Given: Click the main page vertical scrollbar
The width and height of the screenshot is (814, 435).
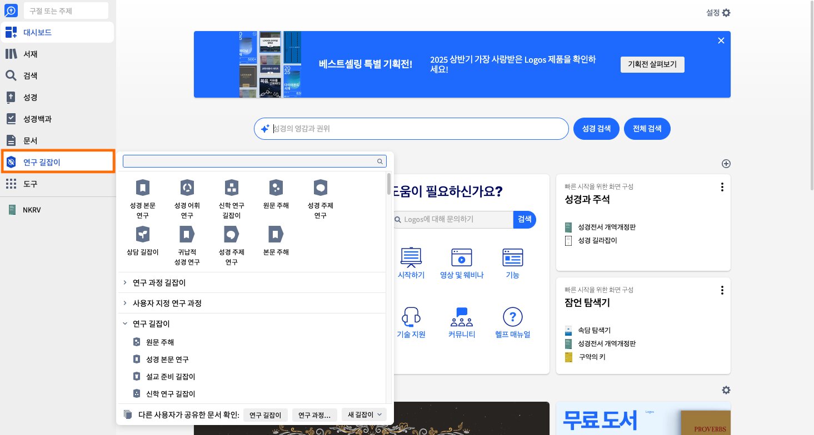Looking at the screenshot, I should point(811,95).
